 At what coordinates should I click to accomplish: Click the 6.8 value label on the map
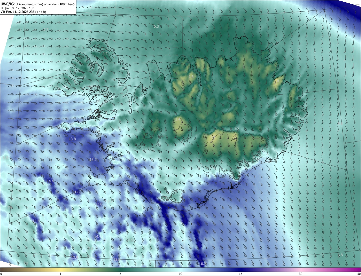click(340, 255)
